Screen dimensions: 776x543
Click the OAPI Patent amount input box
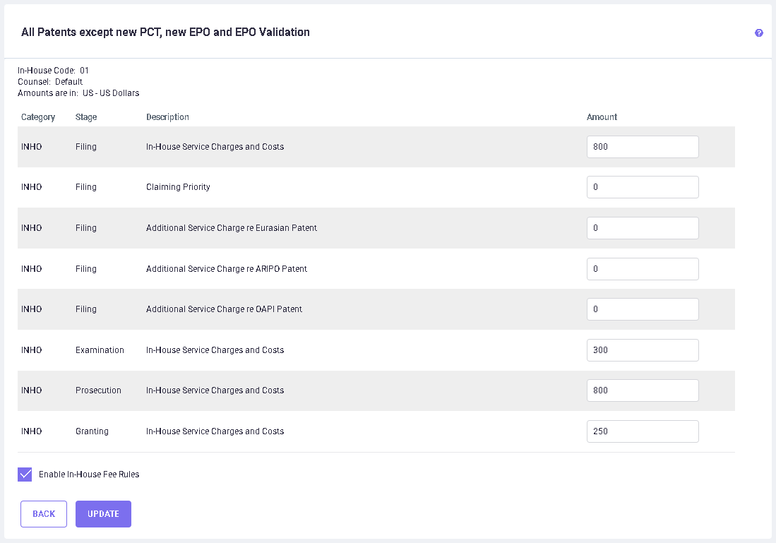click(642, 309)
